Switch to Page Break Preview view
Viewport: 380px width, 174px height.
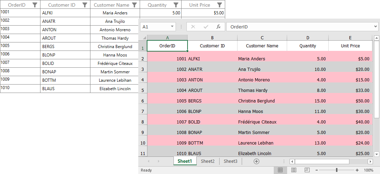click(x=307, y=170)
